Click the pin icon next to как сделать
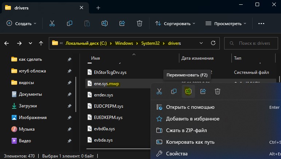281x159 pixels. 69,59
